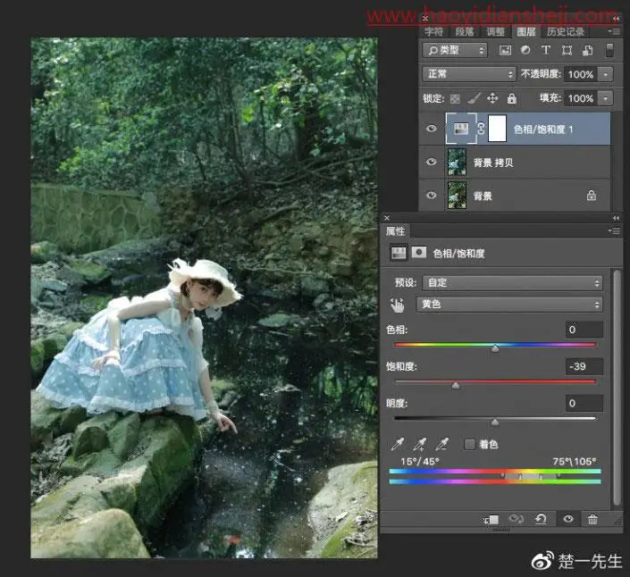Switch to the 段落 tab
The width and height of the screenshot is (630, 577).
point(465,32)
